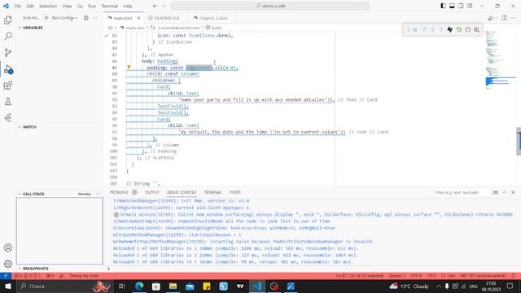521x293 pixels.
Task: Expand the BREAKPOINTS section
Action: pyautogui.click(x=35, y=269)
